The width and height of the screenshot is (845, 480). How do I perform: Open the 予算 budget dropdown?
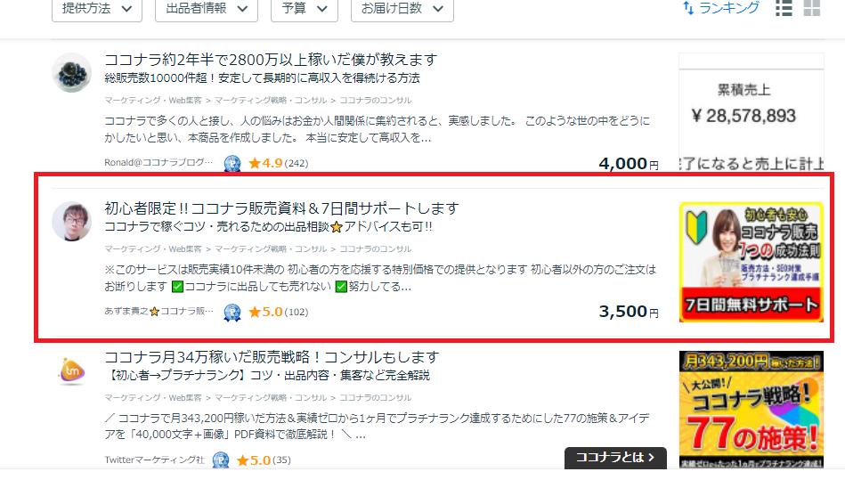tap(305, 9)
